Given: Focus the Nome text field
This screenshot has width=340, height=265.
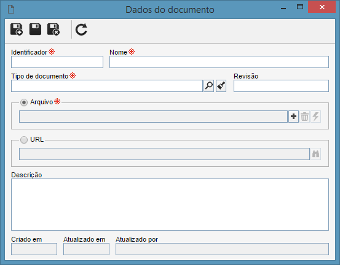Looking at the screenshot, I should pyautogui.click(x=219, y=62).
